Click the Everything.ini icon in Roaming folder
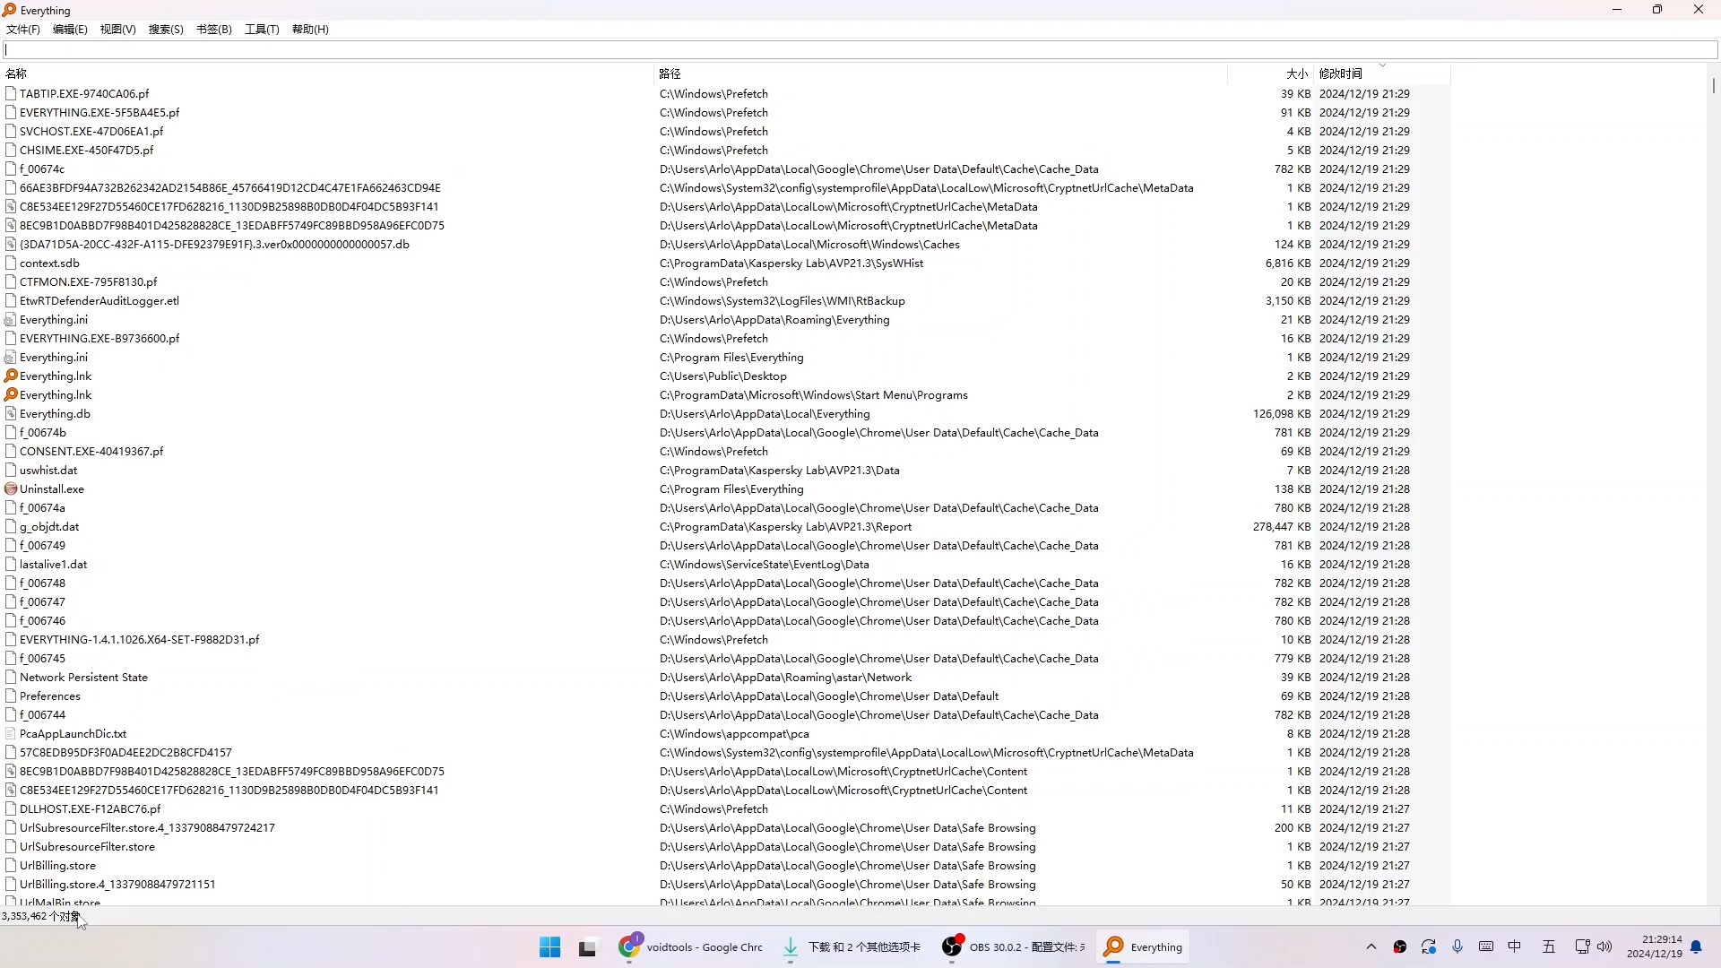This screenshot has height=968, width=1721. [x=11, y=320]
